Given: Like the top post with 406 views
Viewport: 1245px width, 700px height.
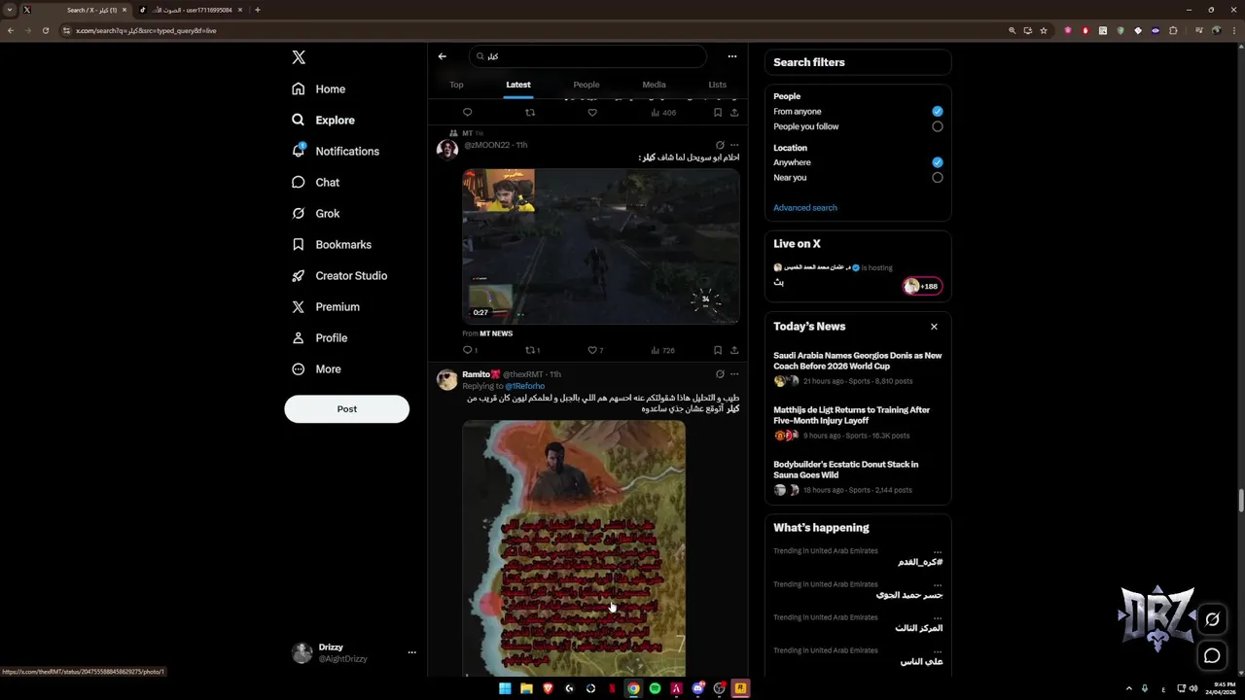Looking at the screenshot, I should pos(592,113).
